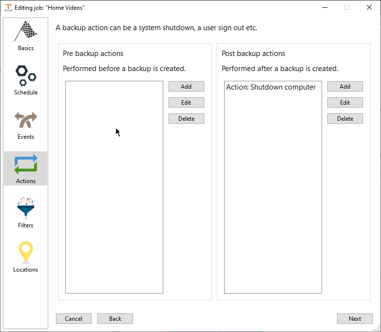Viewport: 381px width, 332px height.
Task: Click the app logo in title bar
Action: pyautogui.click(x=8, y=7)
